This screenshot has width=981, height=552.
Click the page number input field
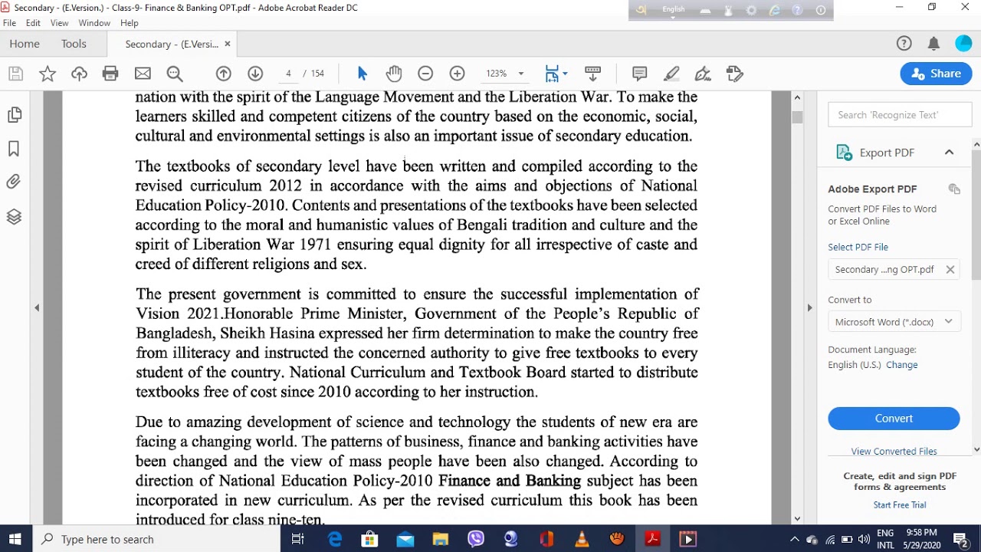(x=288, y=74)
